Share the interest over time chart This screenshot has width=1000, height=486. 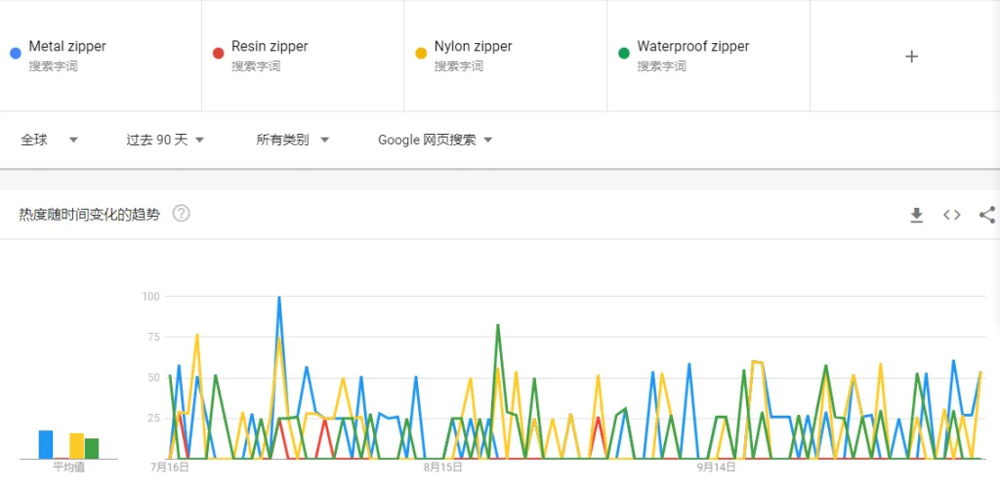(x=986, y=215)
